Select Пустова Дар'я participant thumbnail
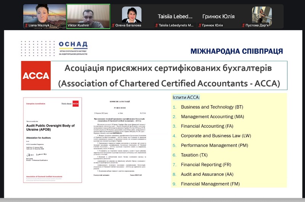305x202 pixels. click(262, 16)
